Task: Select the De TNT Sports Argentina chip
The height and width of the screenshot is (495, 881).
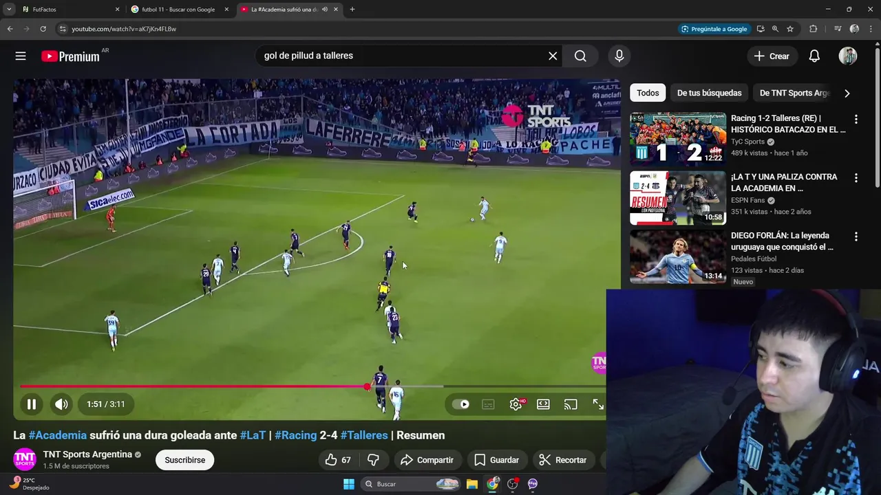Action: [x=794, y=93]
